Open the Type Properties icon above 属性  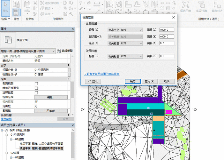[x=16, y=4]
